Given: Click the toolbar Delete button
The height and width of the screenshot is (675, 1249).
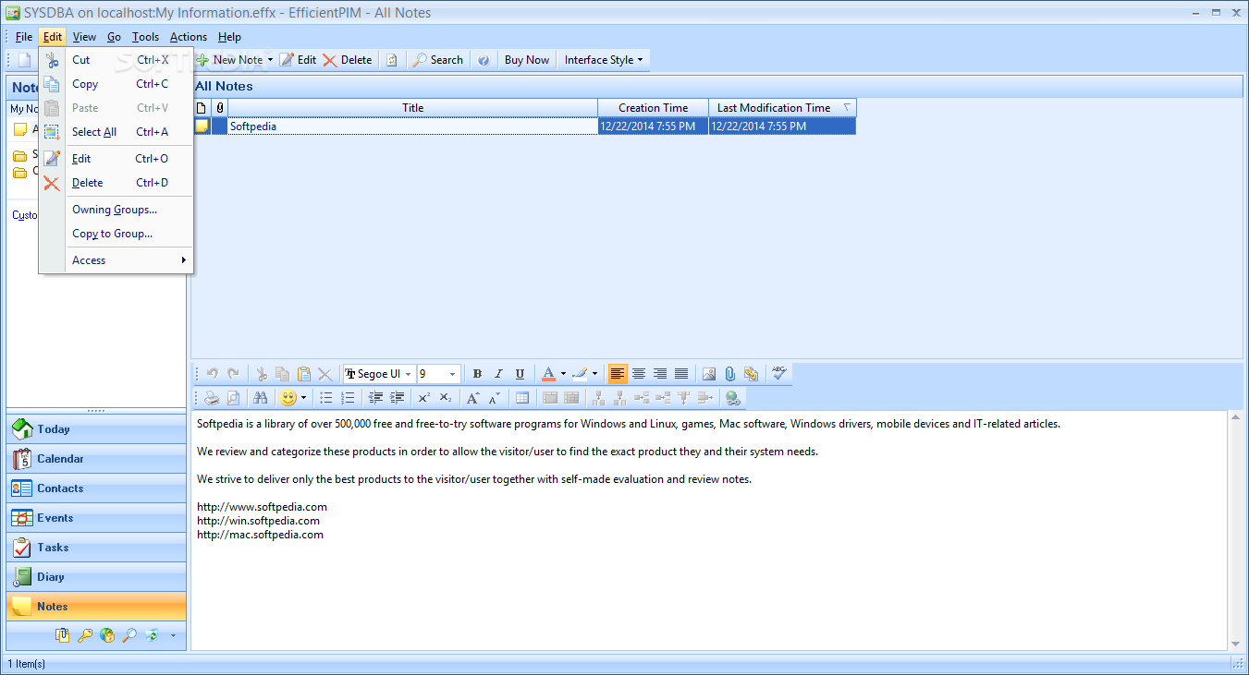Looking at the screenshot, I should click(x=348, y=60).
